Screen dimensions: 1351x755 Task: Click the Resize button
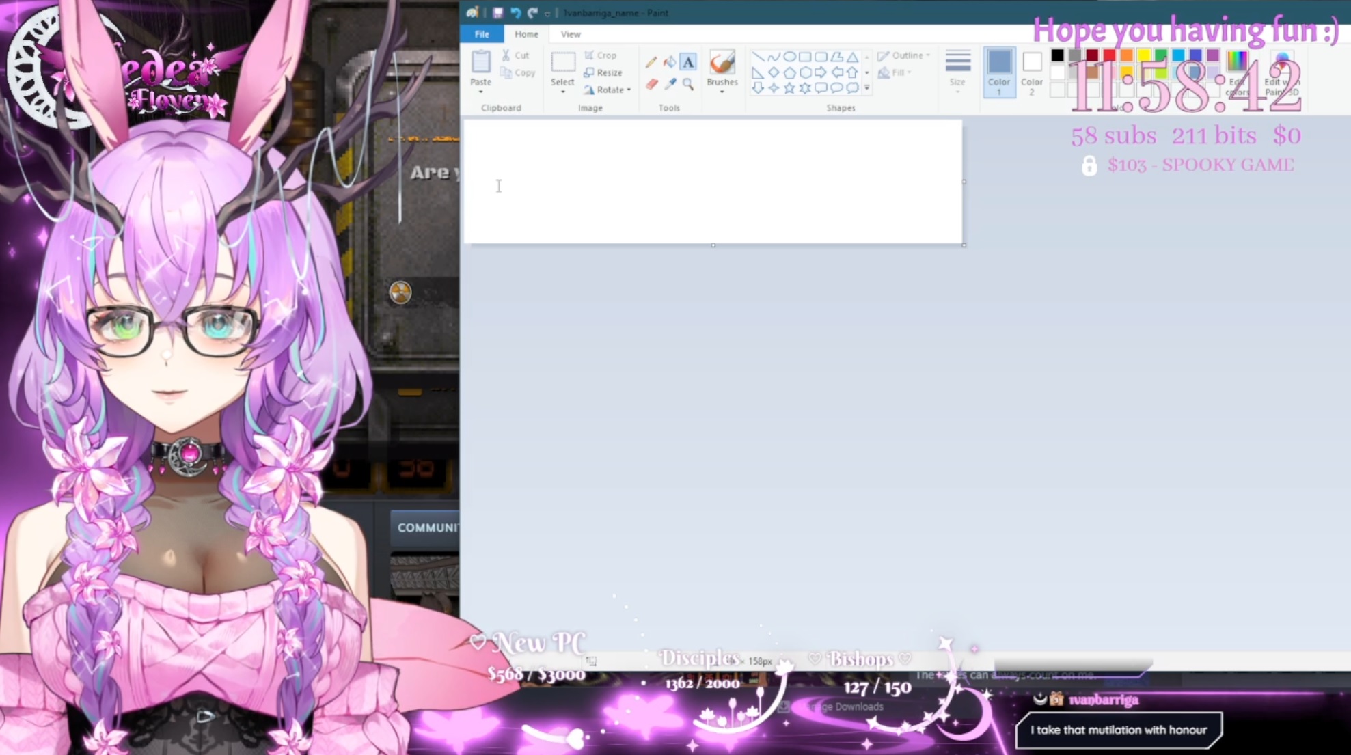coord(603,72)
